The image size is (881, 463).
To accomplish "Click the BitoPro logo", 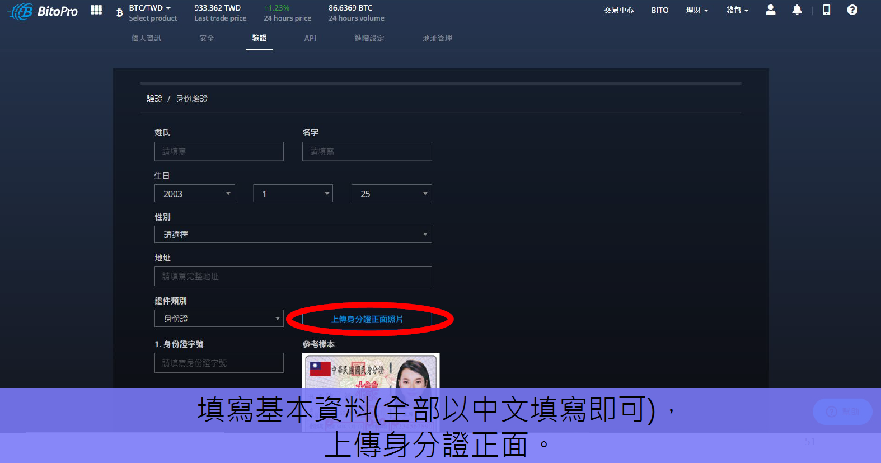I will point(43,11).
